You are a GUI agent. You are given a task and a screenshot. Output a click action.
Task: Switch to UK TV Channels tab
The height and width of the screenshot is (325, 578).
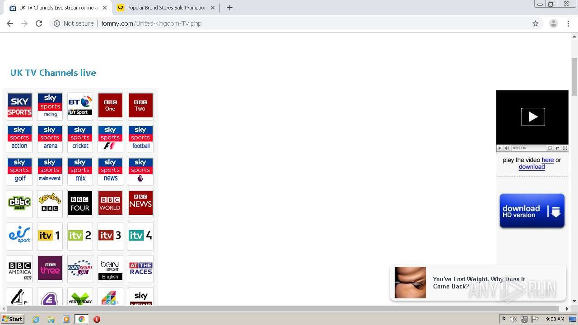[58, 8]
